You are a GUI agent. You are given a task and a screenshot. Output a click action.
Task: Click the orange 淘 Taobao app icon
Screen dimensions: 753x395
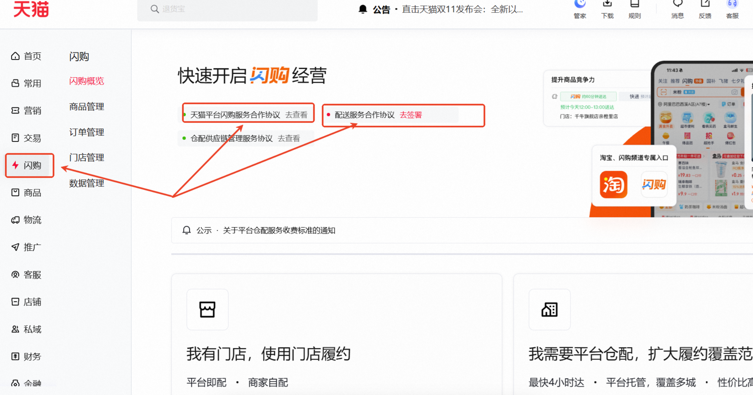(x=613, y=185)
